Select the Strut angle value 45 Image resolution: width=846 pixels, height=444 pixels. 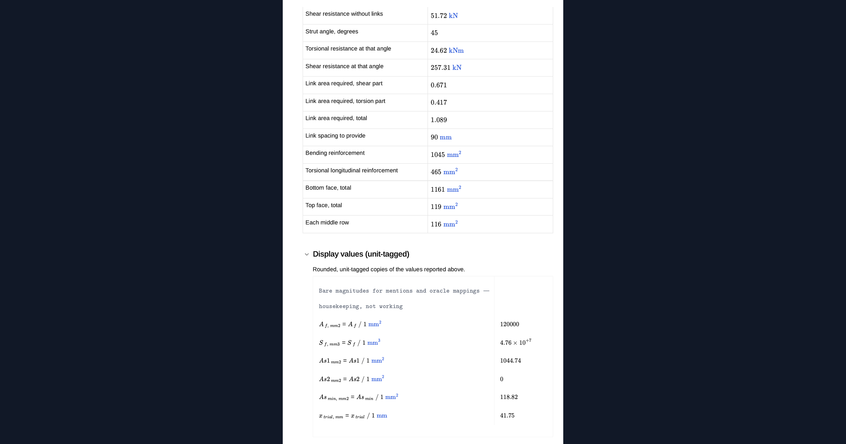pos(434,33)
